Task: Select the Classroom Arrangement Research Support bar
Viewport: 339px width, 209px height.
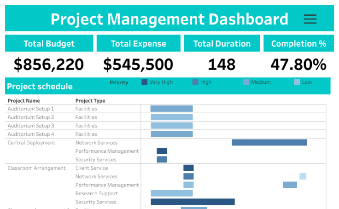Action: (x=171, y=193)
